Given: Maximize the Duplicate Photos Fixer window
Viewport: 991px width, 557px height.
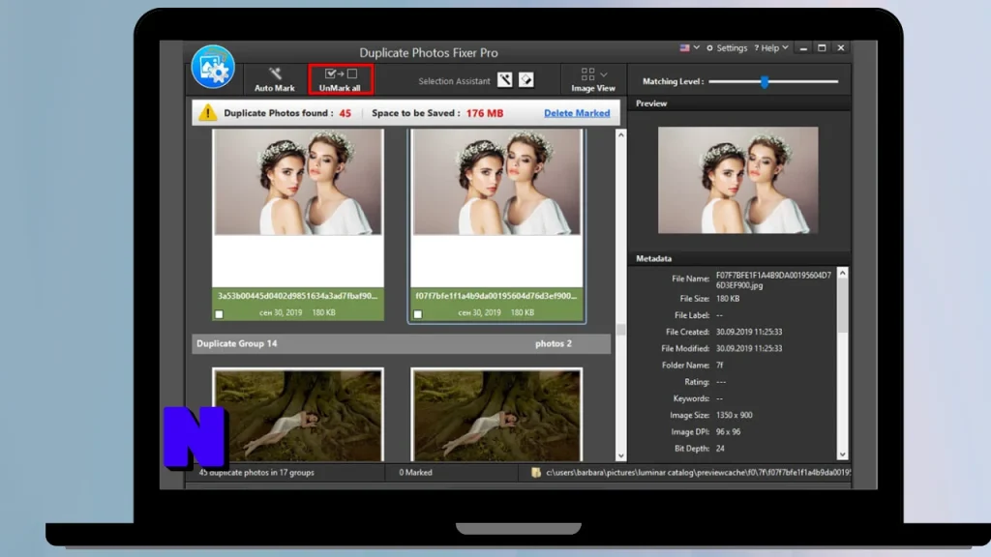Looking at the screenshot, I should coord(822,48).
